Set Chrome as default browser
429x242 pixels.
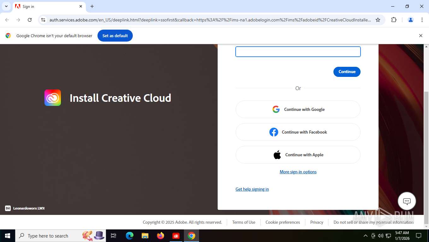[115, 36]
